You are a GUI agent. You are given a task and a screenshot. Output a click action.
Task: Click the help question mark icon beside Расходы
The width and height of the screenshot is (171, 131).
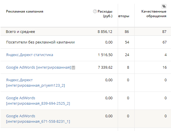point(95,11)
